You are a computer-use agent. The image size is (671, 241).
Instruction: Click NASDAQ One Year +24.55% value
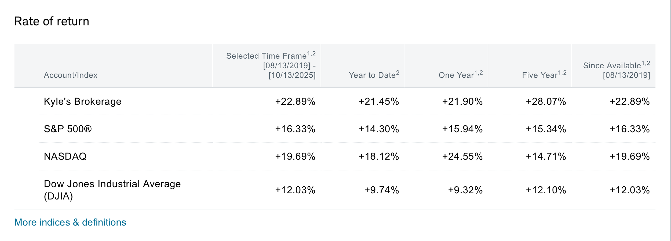[x=462, y=156]
